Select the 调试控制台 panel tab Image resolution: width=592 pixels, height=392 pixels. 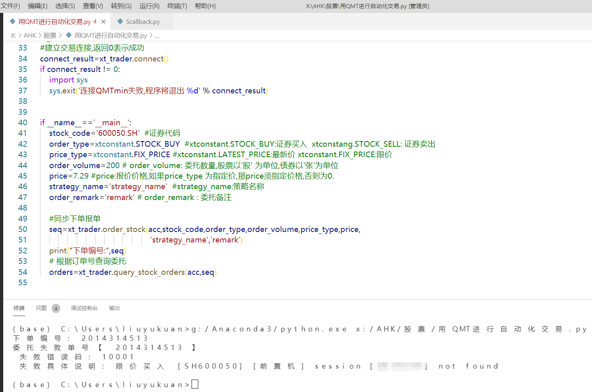click(x=84, y=308)
